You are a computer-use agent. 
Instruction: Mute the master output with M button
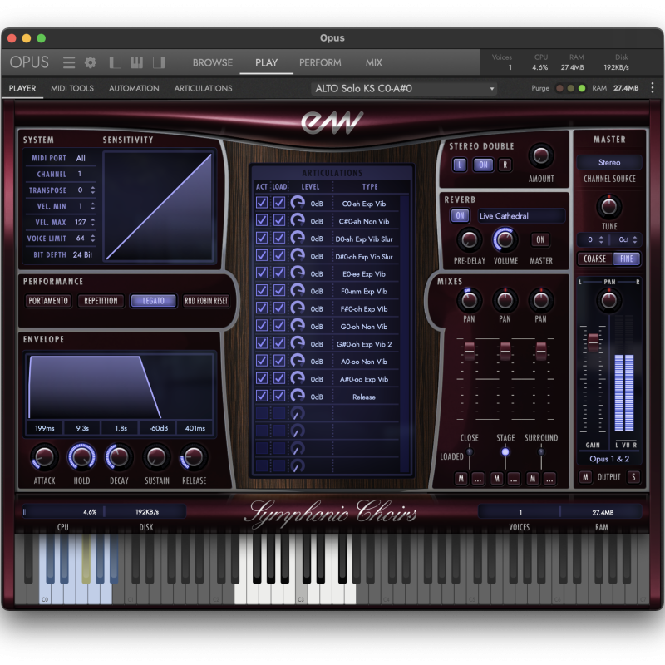tap(585, 477)
